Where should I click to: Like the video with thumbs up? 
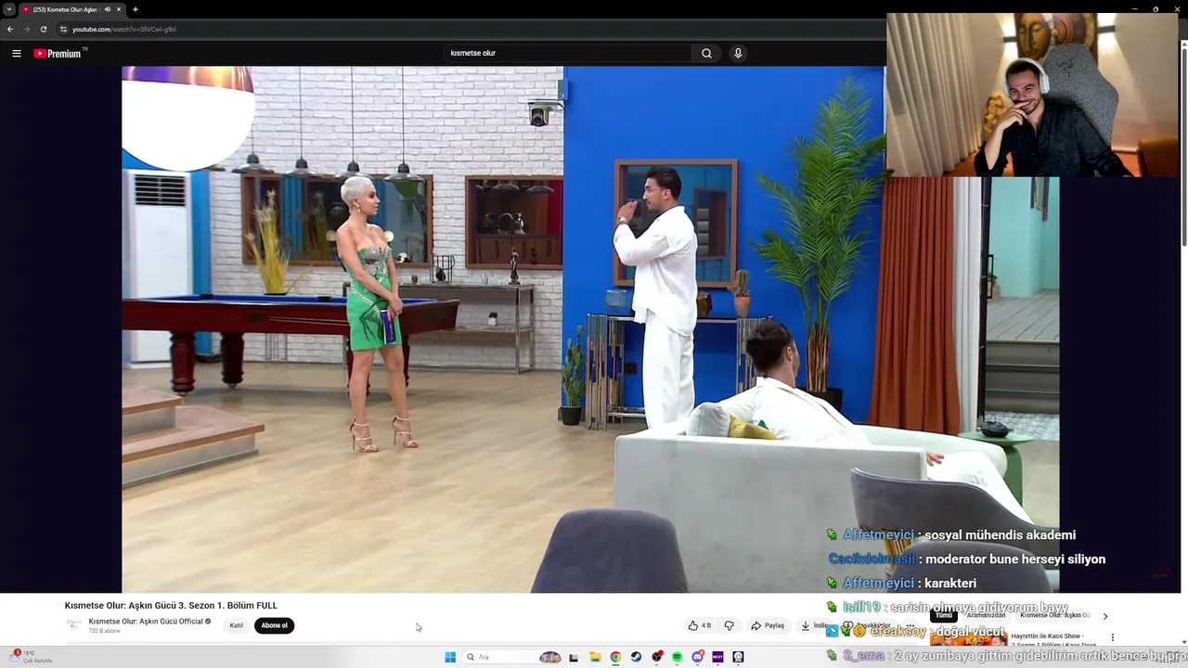[x=700, y=625]
